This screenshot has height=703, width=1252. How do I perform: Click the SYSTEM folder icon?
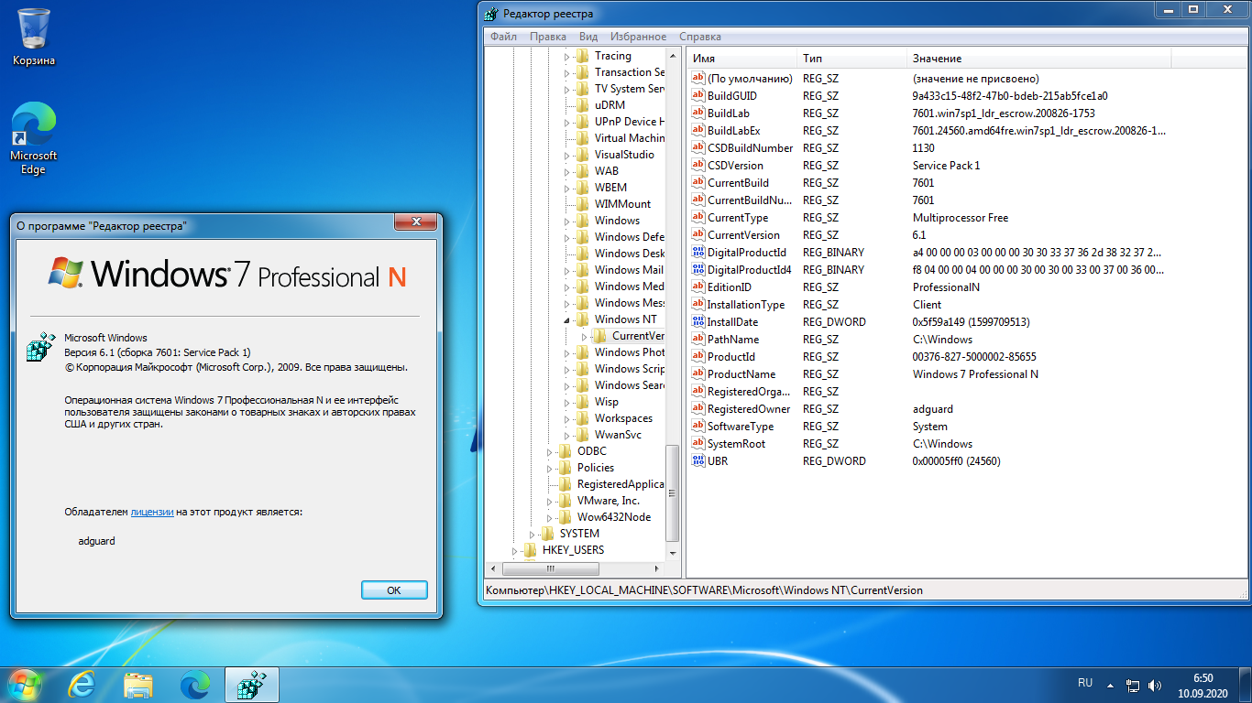click(548, 534)
